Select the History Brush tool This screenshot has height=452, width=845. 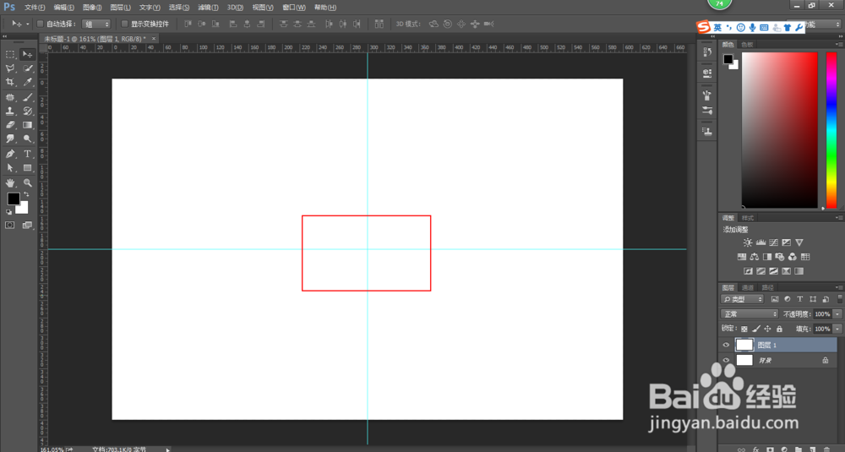(28, 111)
